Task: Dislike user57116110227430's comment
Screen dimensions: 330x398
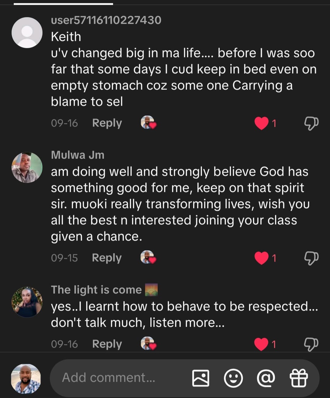Action: coord(311,123)
